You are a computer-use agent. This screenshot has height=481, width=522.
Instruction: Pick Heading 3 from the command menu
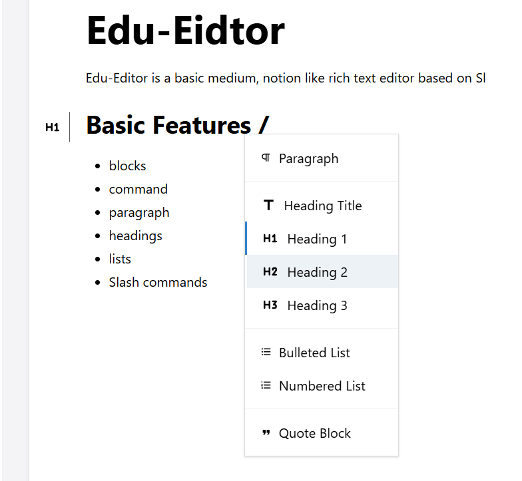317,305
